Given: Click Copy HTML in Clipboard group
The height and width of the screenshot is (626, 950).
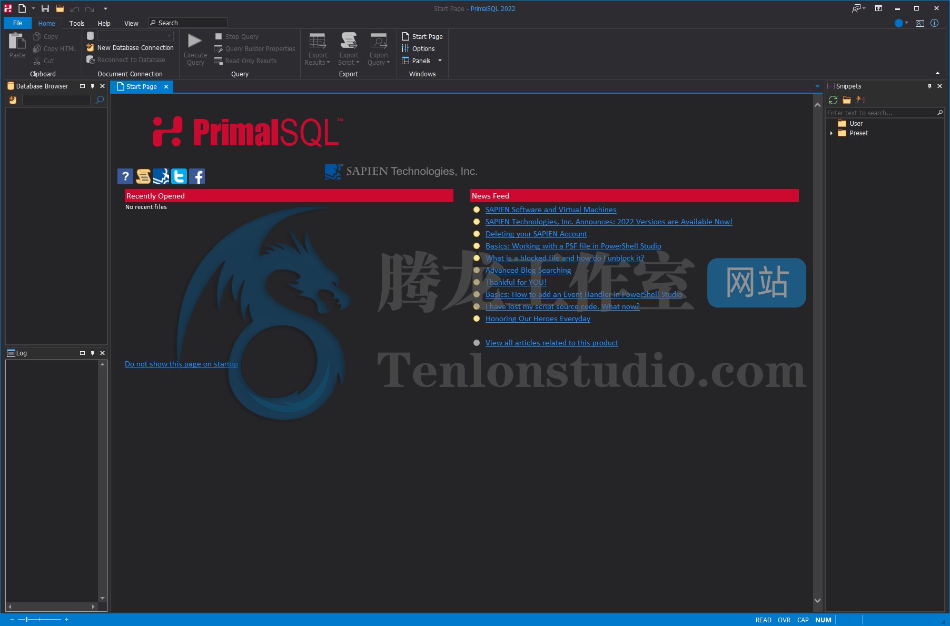Looking at the screenshot, I should click(x=55, y=48).
